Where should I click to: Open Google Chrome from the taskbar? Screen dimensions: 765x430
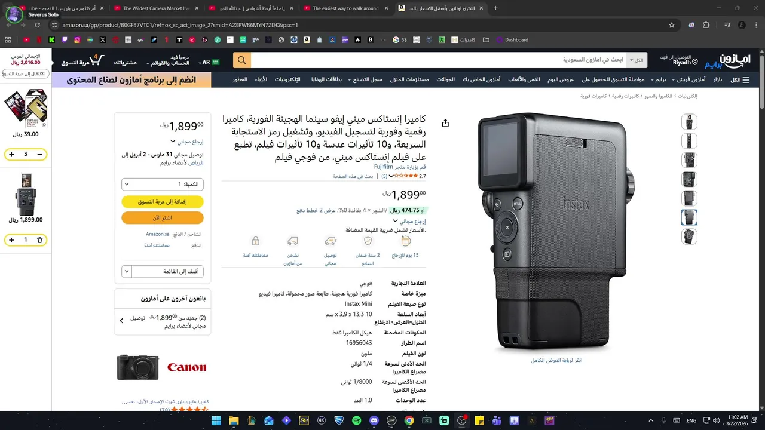409,420
